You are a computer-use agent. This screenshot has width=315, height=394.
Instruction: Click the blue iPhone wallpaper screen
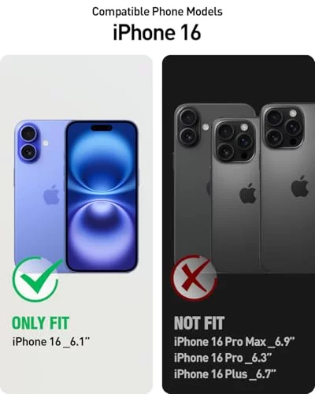102,196
